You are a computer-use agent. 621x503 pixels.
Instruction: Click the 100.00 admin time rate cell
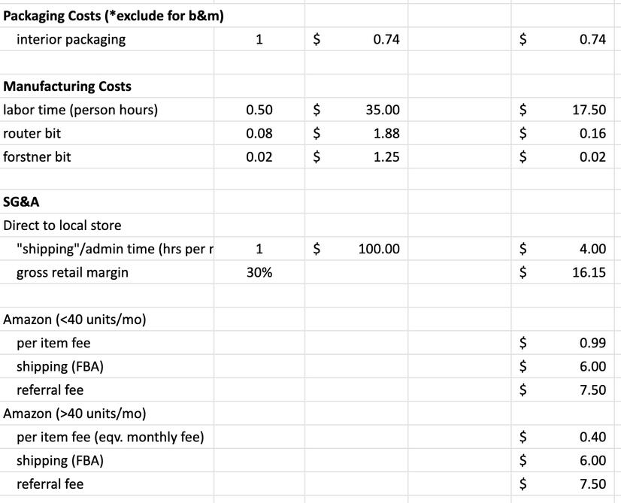click(x=379, y=249)
